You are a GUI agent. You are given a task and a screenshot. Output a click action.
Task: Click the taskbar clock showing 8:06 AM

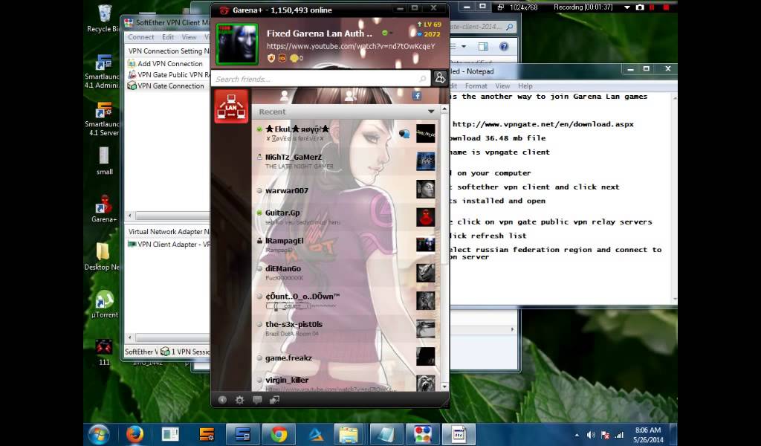coord(648,434)
